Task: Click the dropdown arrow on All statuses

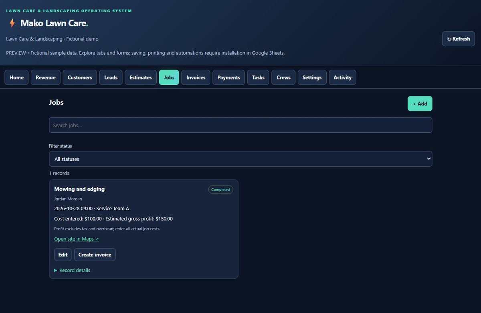Action: [428, 159]
